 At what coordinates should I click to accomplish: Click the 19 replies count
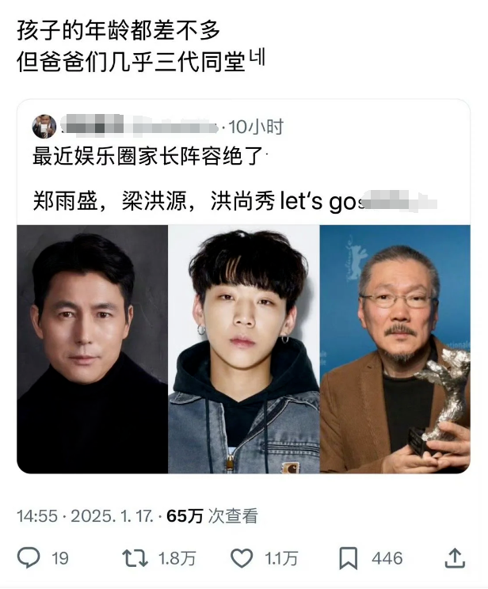point(60,559)
